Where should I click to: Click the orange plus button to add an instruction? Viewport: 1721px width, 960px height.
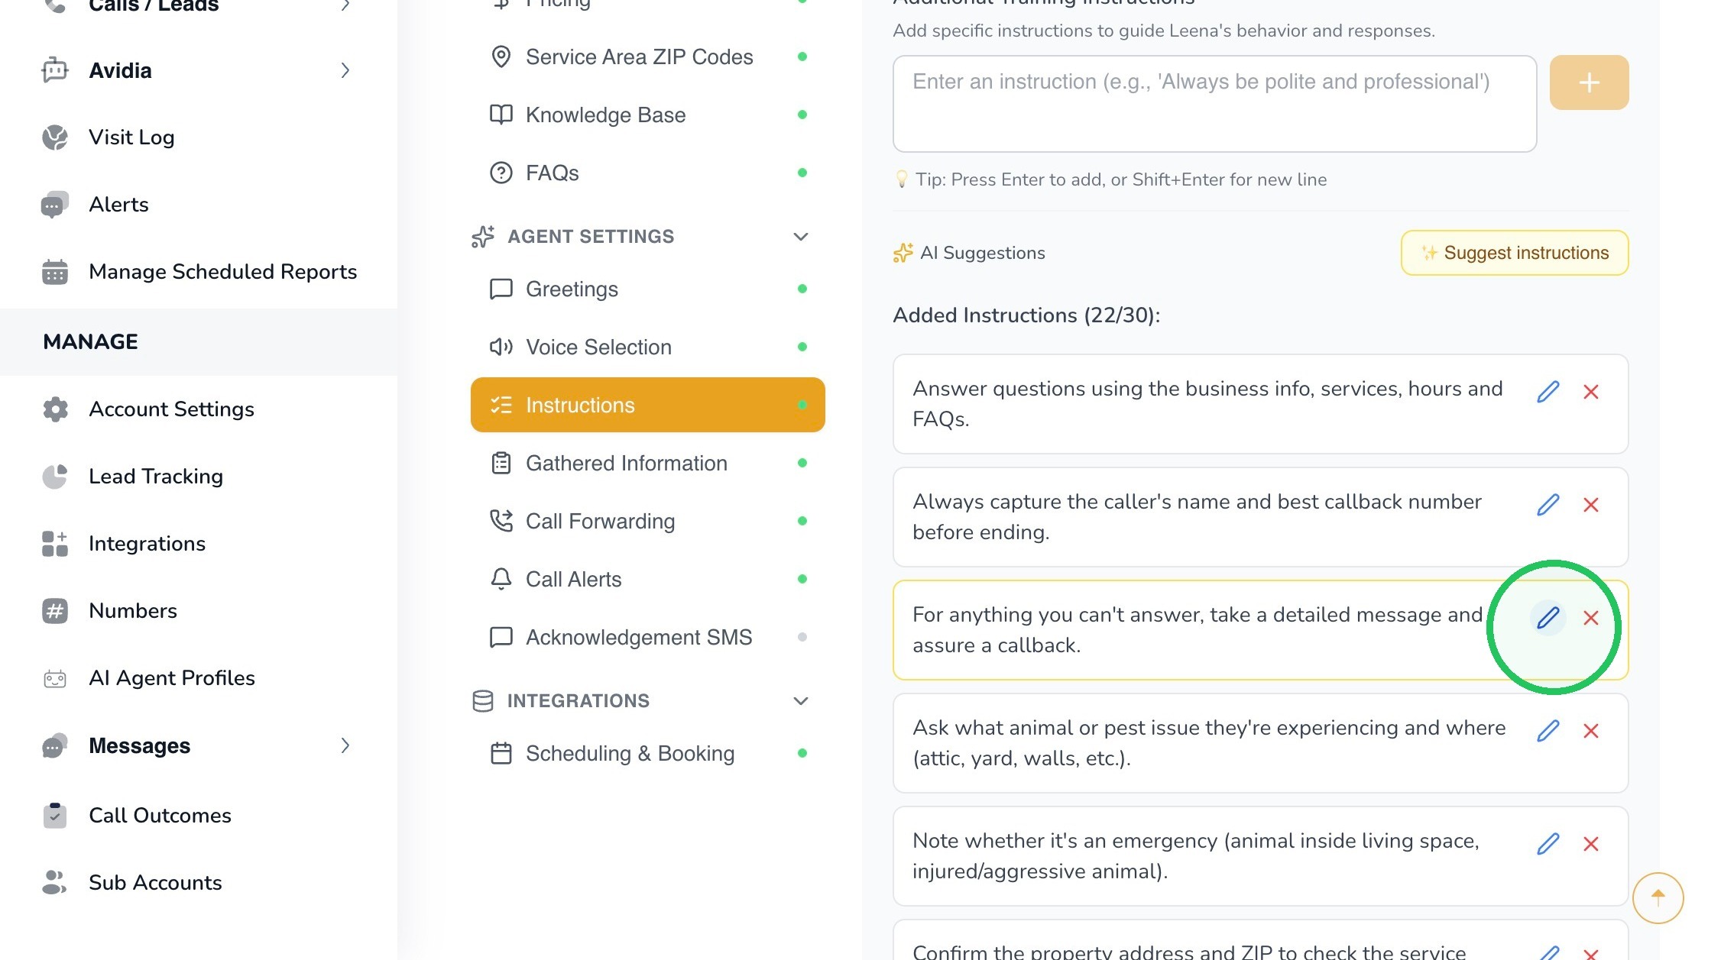1589,82
